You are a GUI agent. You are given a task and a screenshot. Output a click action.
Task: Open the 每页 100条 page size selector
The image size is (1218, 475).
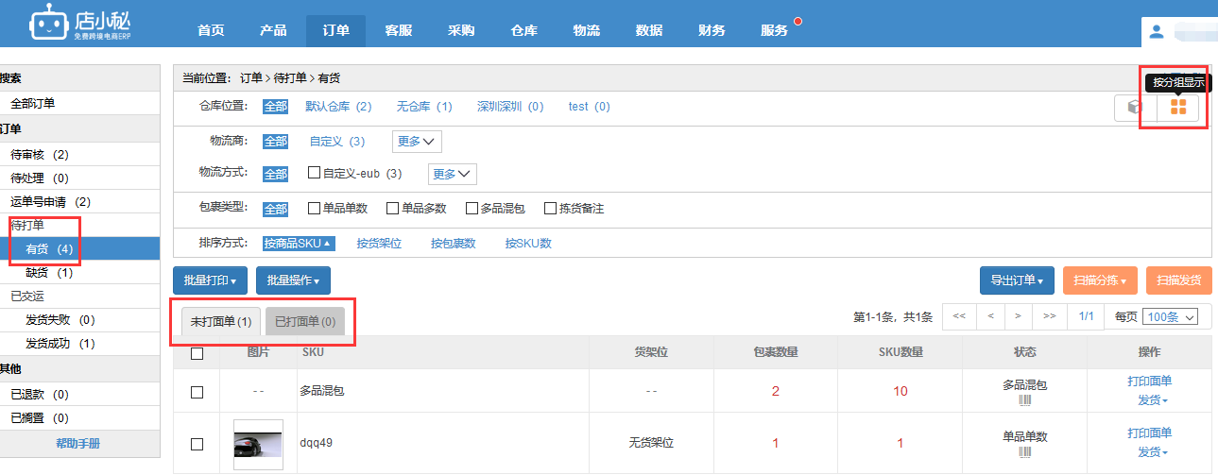[x=1170, y=316]
